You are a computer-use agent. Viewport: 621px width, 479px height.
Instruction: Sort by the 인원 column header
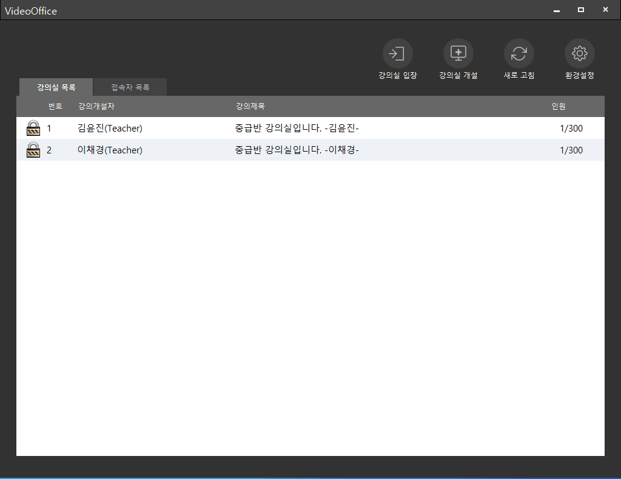tap(558, 106)
